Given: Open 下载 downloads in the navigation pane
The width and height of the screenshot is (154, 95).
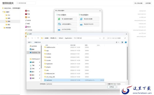Looking at the screenshot, I should pyautogui.click(x=32, y=65).
